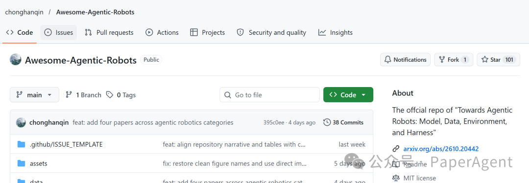Open latest commit message about four papers
This screenshot has width=529, height=183.
coord(153,122)
